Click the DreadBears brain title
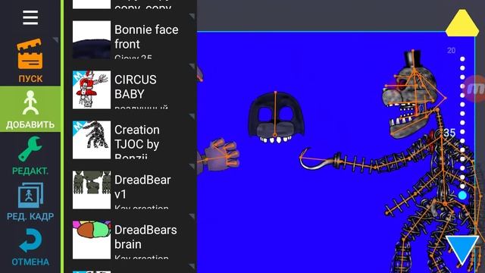The width and height of the screenshot is (485, 273). click(x=145, y=237)
